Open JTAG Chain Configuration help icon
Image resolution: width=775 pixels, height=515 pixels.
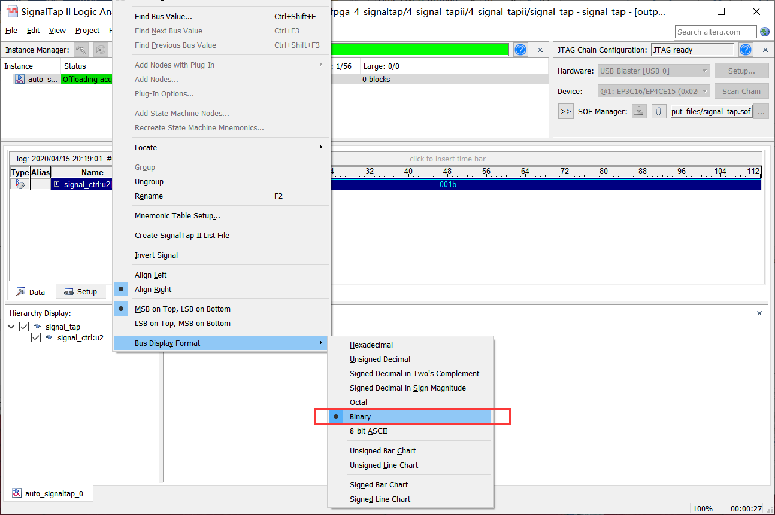tap(746, 50)
